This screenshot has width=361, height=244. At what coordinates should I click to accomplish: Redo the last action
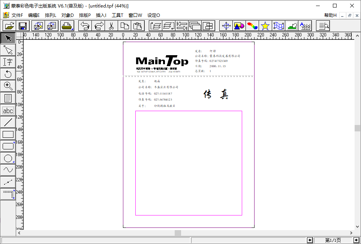(98, 26)
